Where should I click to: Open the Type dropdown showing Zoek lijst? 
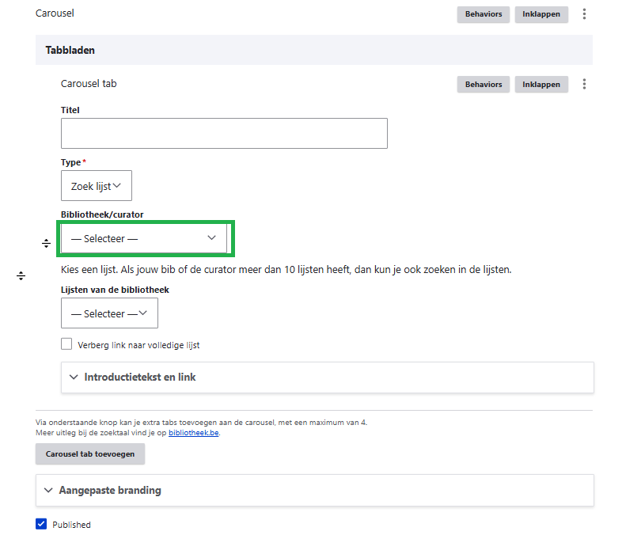click(x=96, y=186)
